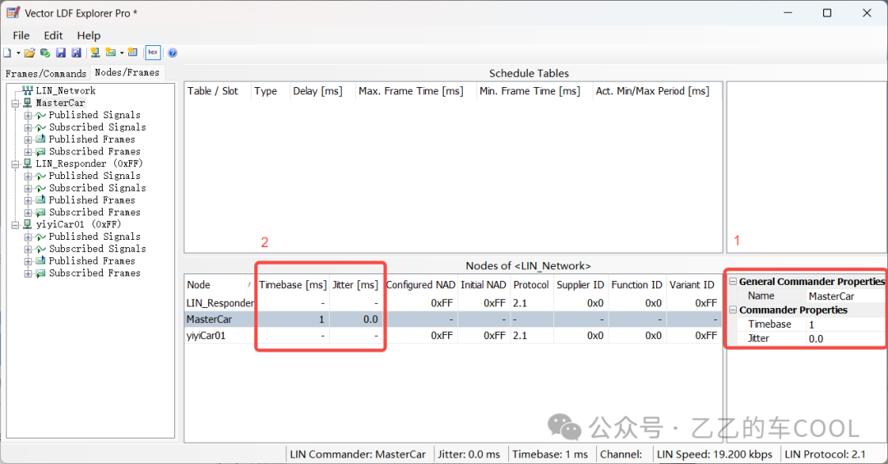This screenshot has width=888, height=464.
Task: Expand Published Signals under MasterCar
Action: coord(28,116)
